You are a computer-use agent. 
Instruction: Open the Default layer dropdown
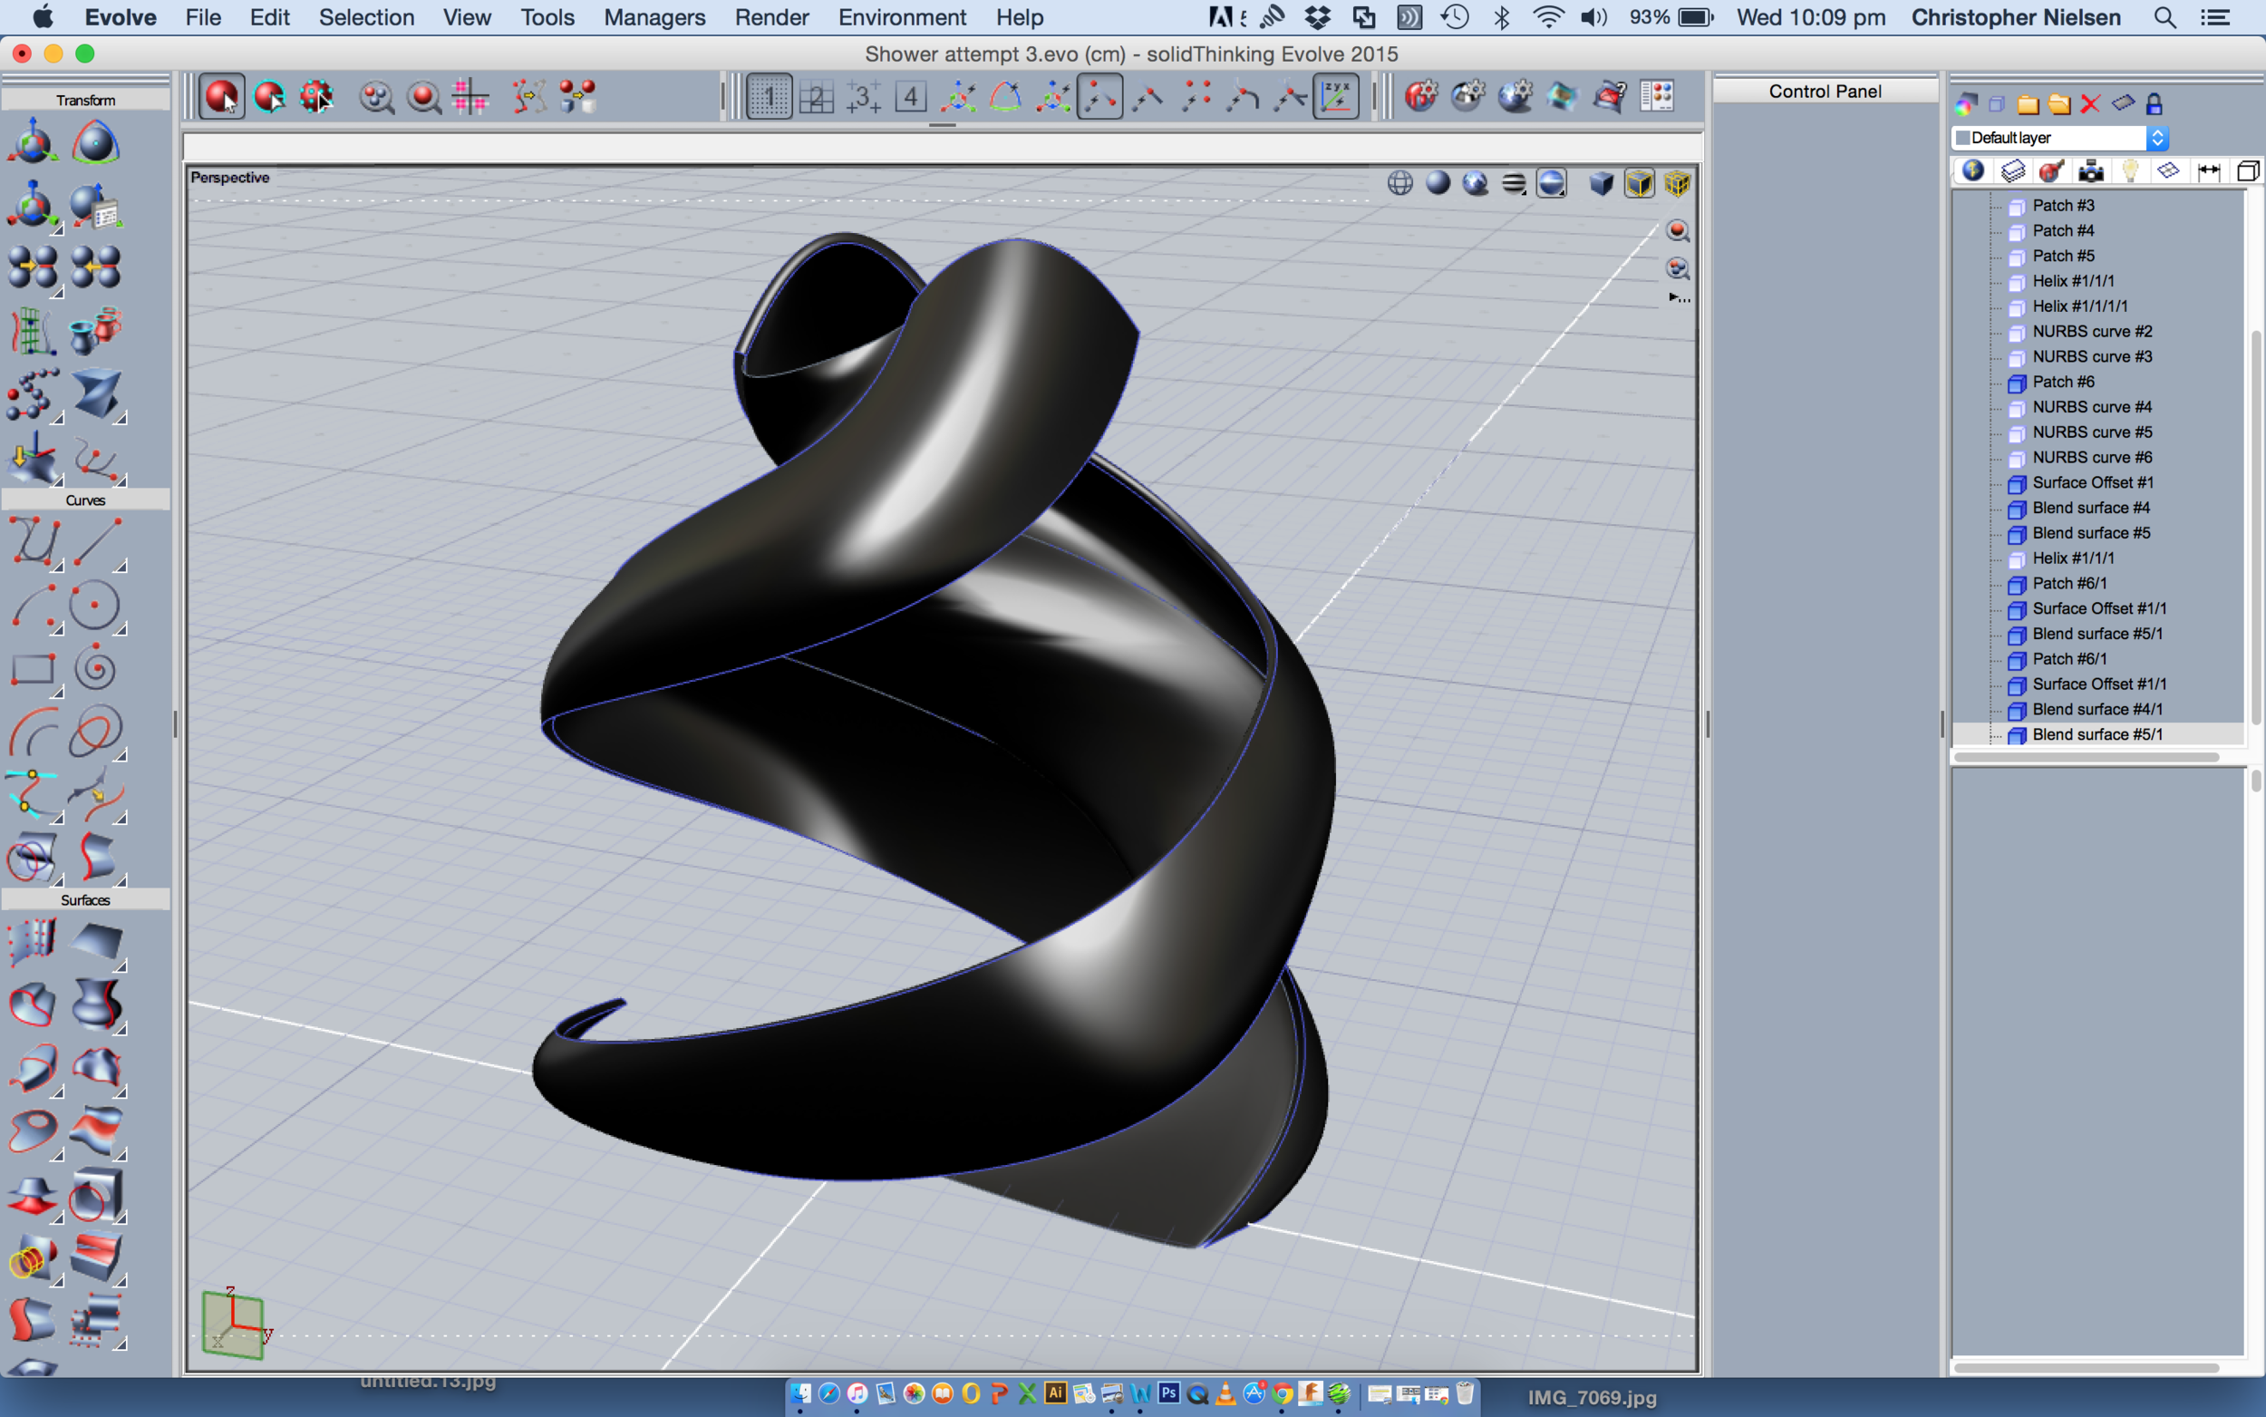tap(2061, 138)
